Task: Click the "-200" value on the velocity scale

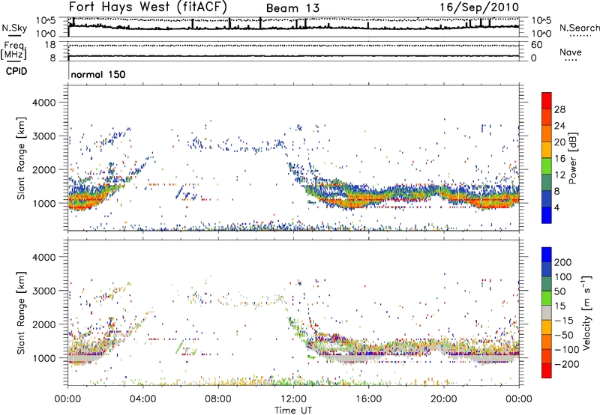Action: pos(566,364)
